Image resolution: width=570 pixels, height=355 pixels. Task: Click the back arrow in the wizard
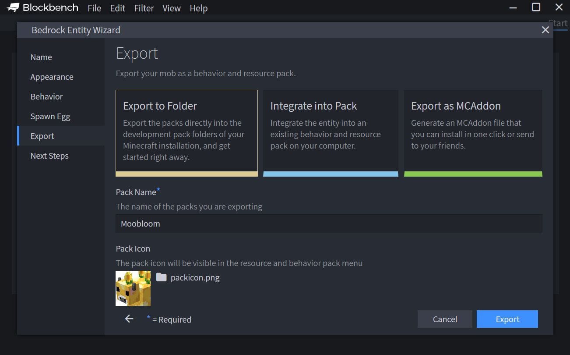pos(128,319)
